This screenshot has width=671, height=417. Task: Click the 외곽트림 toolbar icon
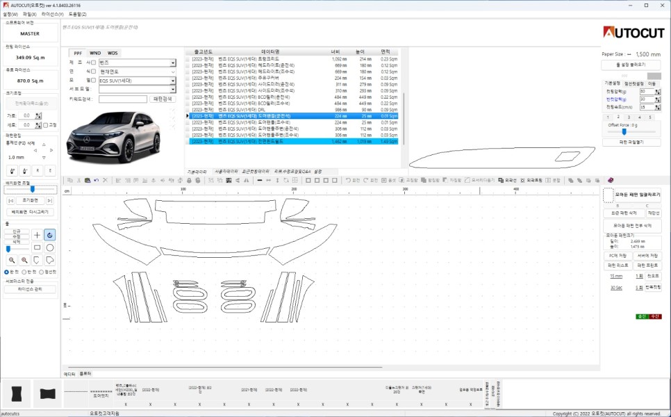pos(531,180)
